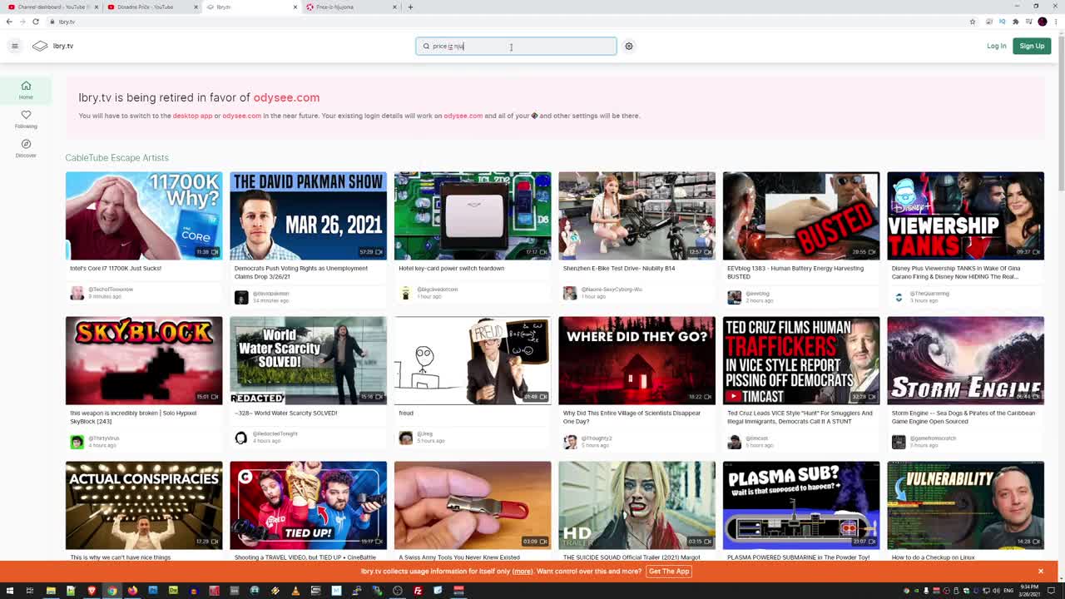The height and width of the screenshot is (599, 1065).
Task: Open FileZilla from taskbar
Action: 418,591
